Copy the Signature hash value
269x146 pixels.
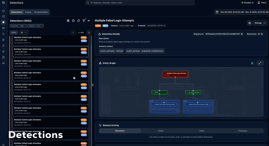pyautogui.click(x=242, y=34)
